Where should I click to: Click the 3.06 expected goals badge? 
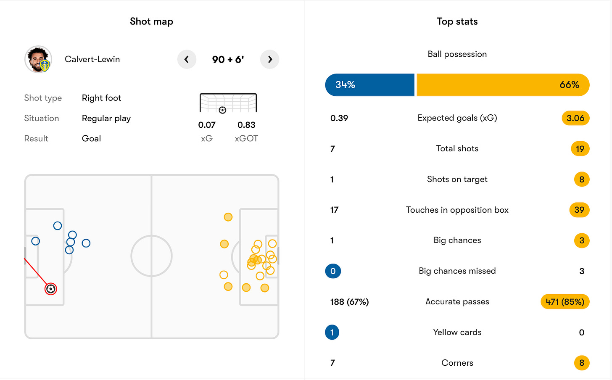tap(575, 118)
